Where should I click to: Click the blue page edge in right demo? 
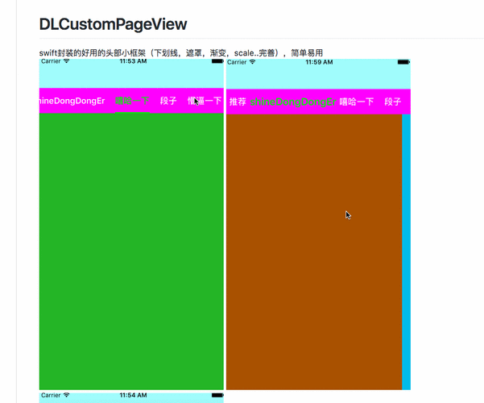406,251
